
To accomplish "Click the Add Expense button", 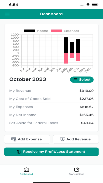I will click(27, 139).
